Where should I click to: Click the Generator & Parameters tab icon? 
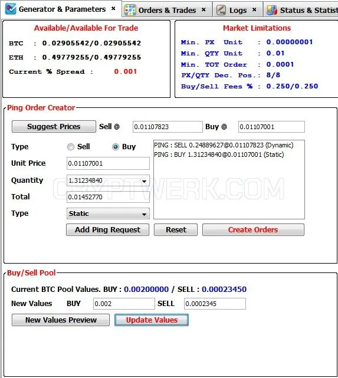pyautogui.click(x=11, y=9)
